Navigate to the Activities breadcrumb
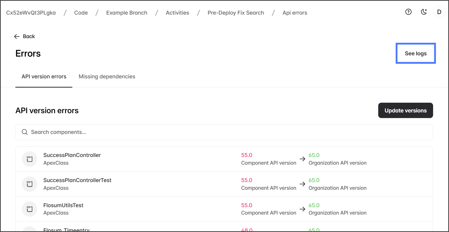449x232 pixels. pyautogui.click(x=177, y=13)
